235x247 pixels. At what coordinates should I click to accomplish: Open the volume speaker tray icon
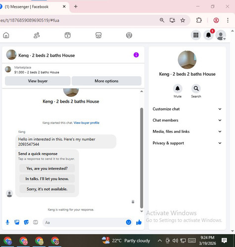coord(175,241)
